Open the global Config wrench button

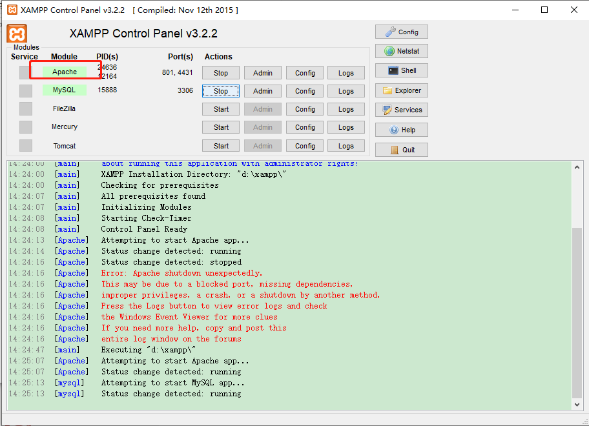tap(402, 32)
